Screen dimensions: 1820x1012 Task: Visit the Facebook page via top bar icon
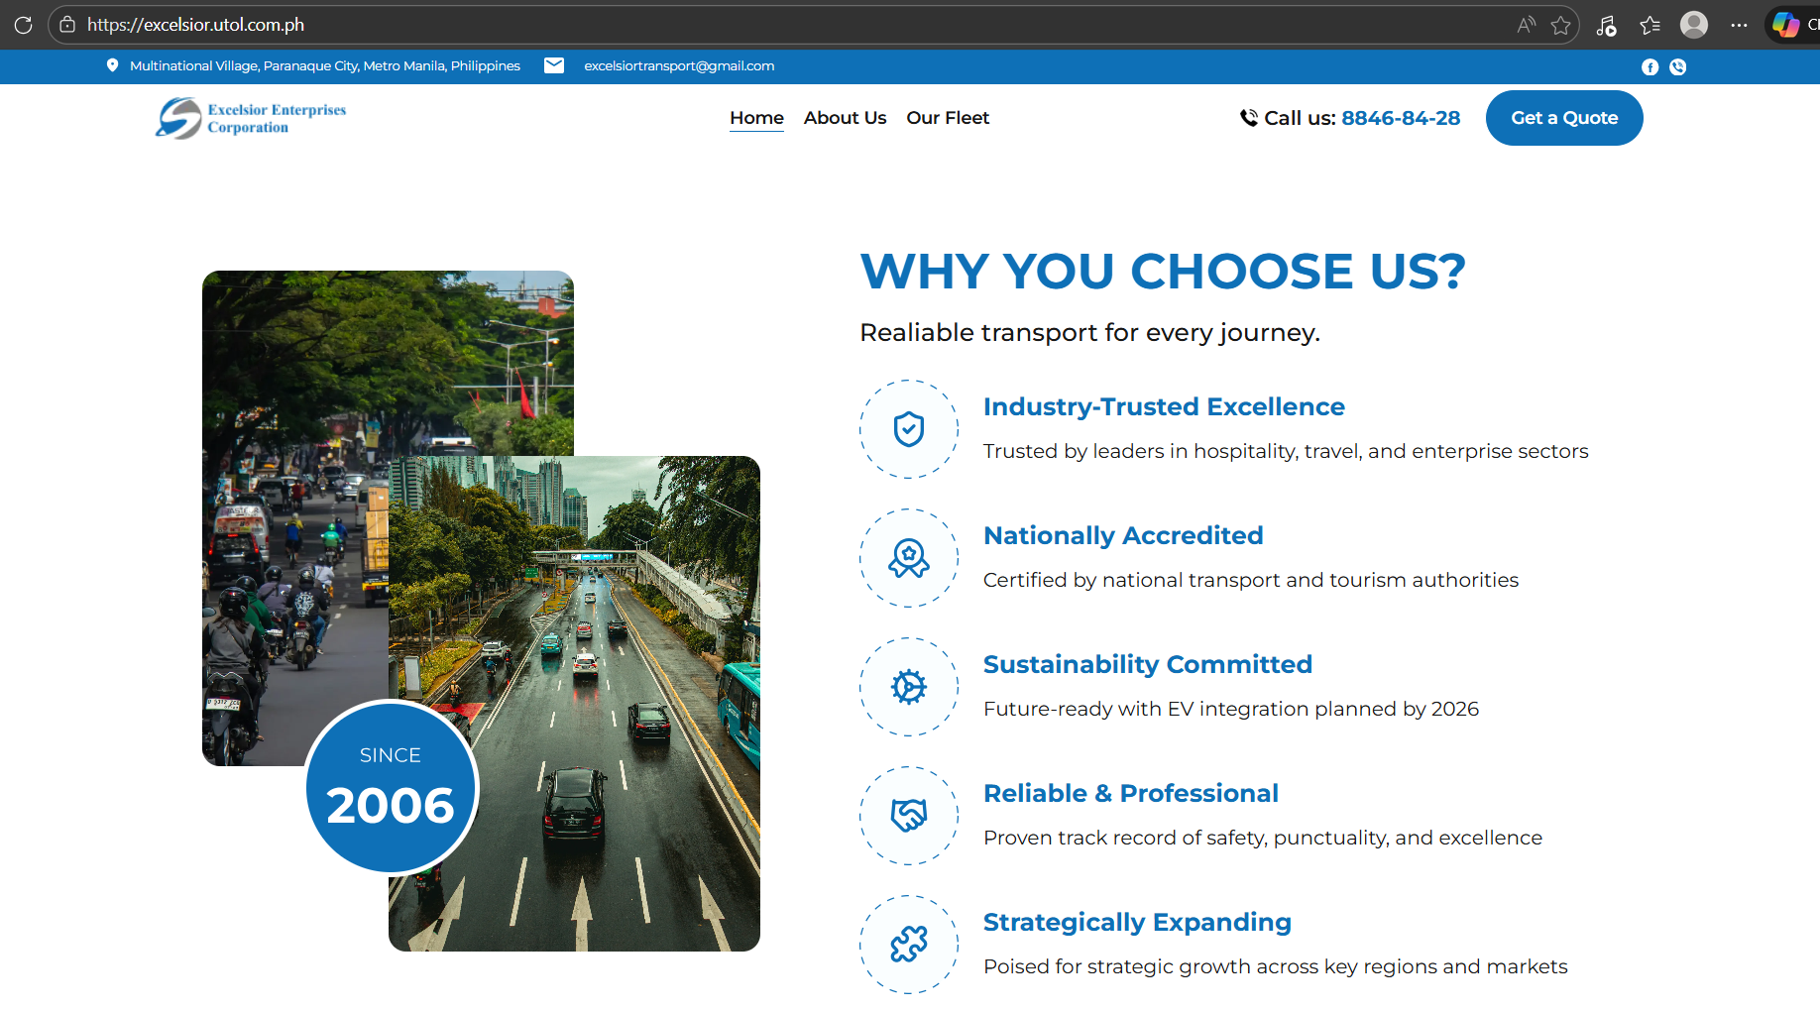(1649, 66)
